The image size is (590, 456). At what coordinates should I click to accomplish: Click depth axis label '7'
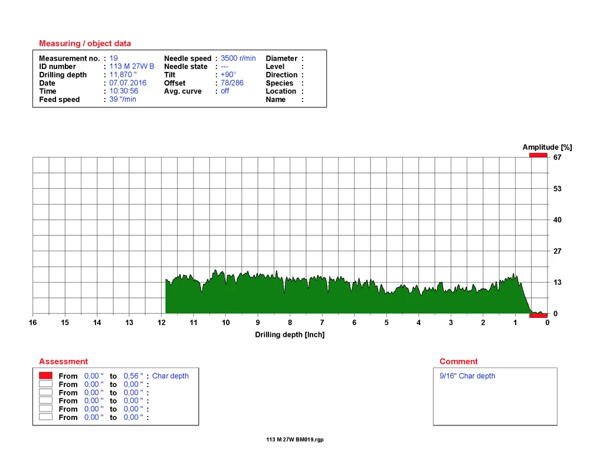tap(322, 323)
